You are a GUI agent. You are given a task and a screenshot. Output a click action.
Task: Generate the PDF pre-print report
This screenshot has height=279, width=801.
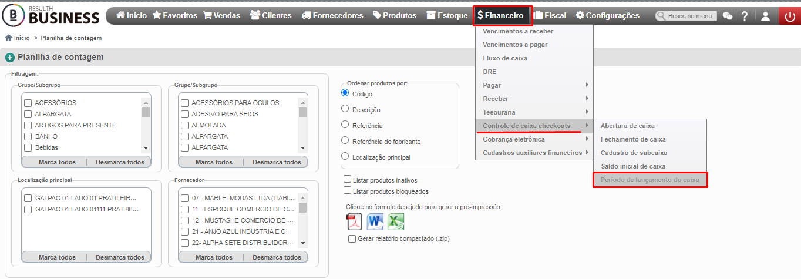click(x=355, y=221)
